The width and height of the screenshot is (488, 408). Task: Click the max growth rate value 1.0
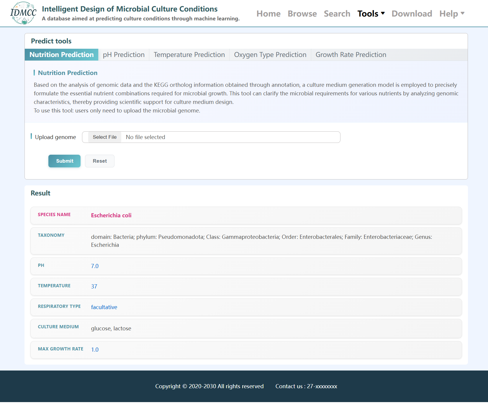(95, 350)
